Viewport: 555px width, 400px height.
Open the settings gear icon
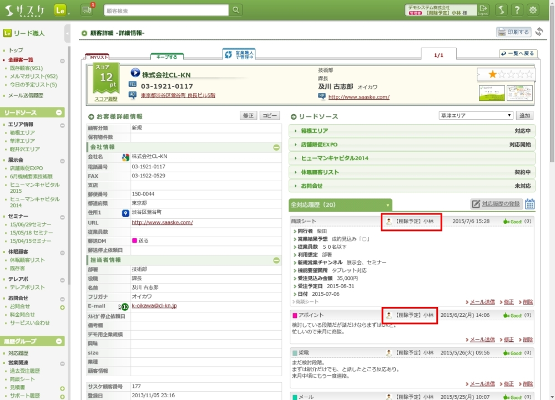(533, 10)
